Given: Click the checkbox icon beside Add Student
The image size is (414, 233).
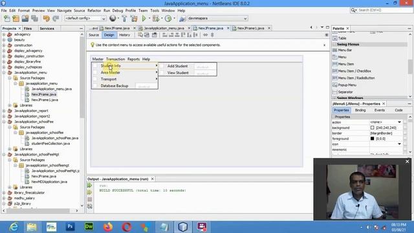Looking at the screenshot, I should coord(162,66).
